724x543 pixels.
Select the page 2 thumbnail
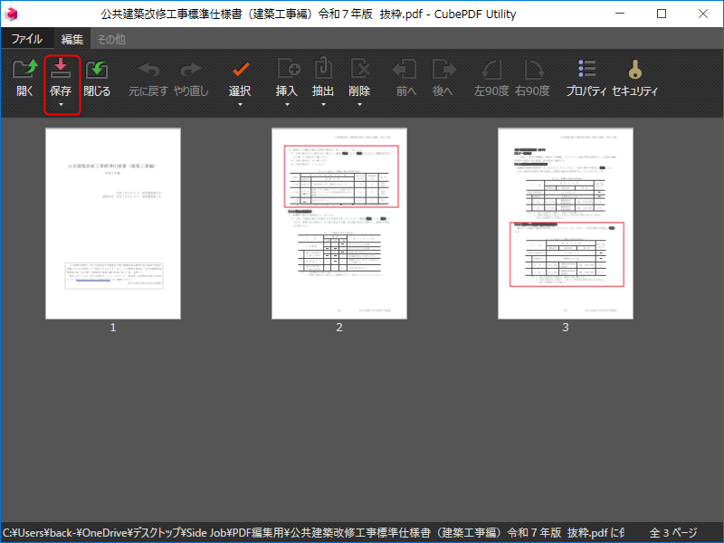click(339, 224)
